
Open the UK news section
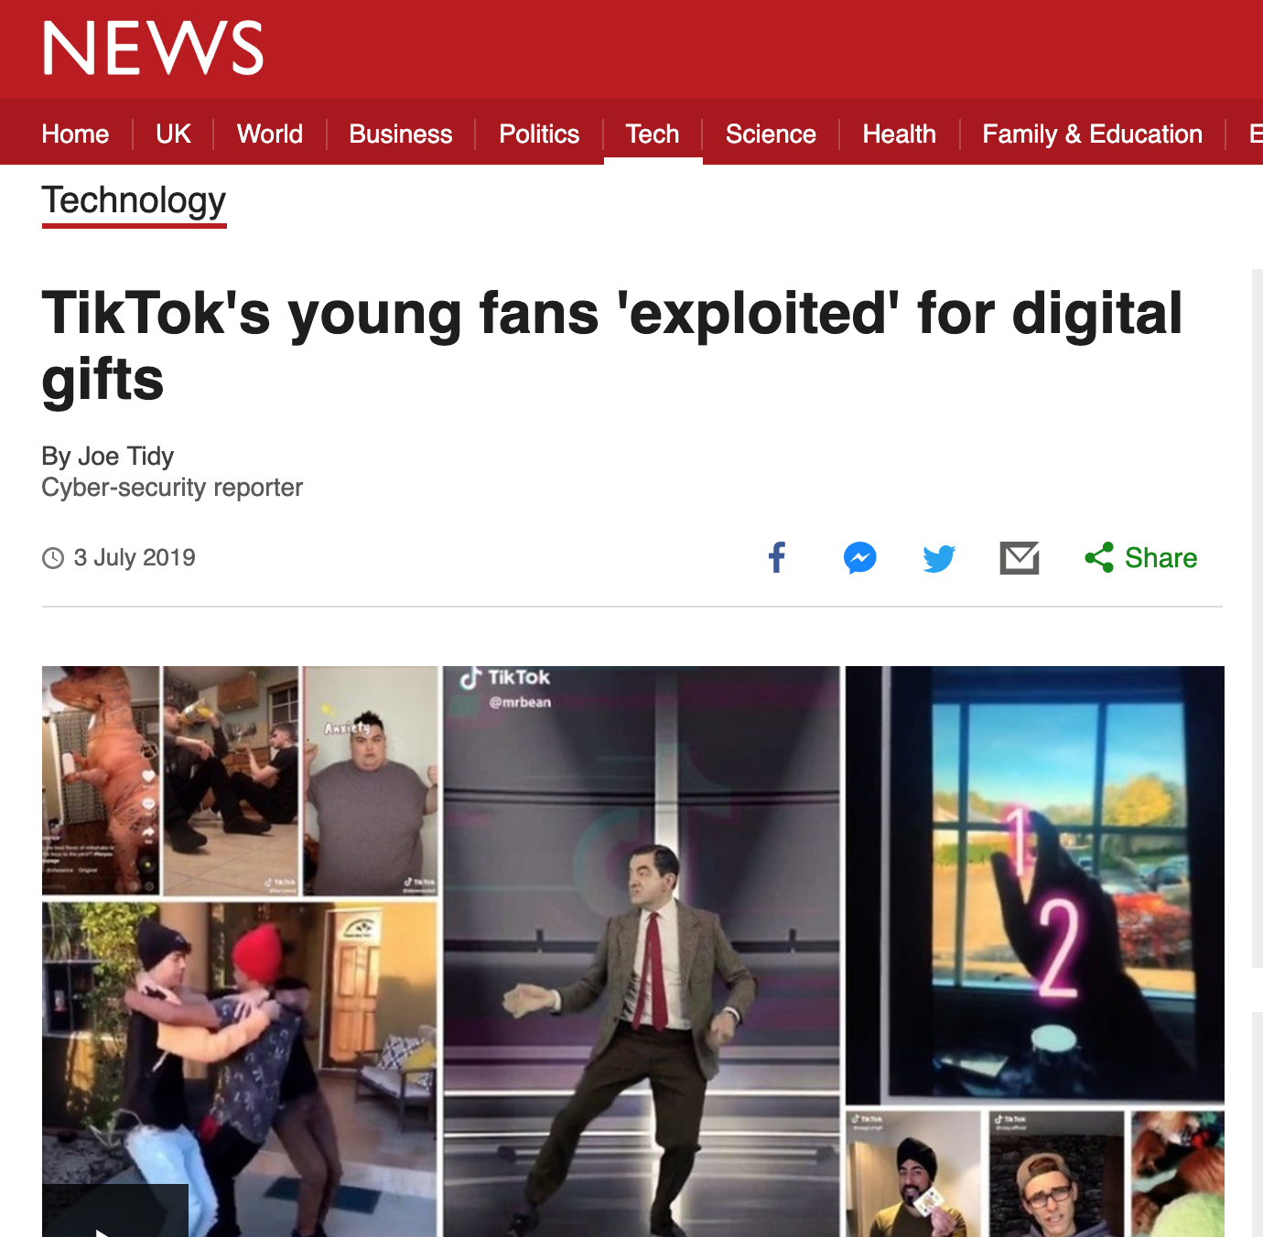173,134
